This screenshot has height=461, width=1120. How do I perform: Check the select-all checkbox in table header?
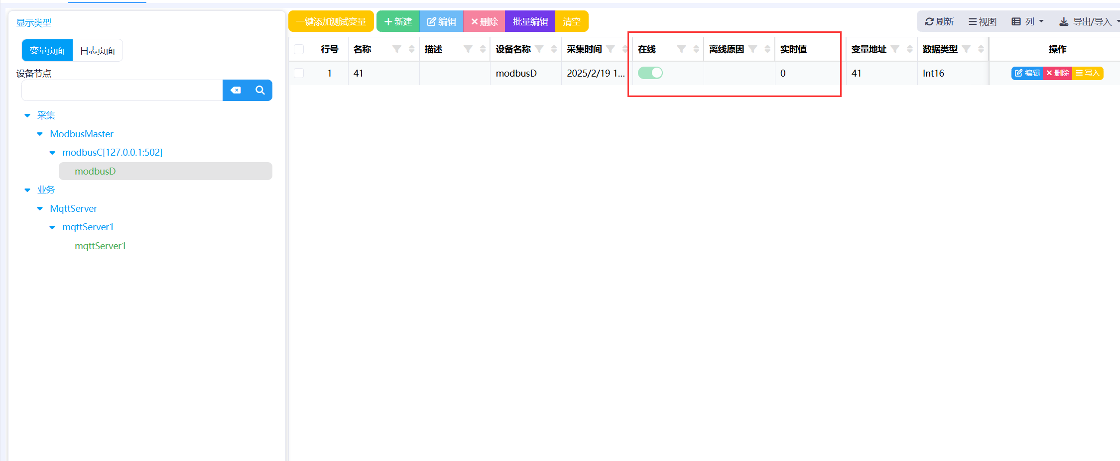(x=299, y=49)
